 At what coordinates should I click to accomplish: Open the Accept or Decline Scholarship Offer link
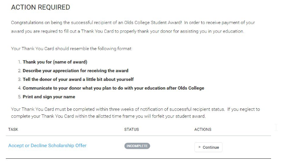click(x=47, y=146)
